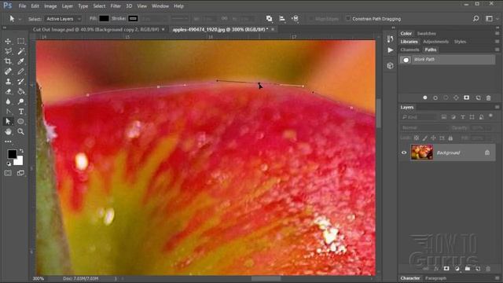Select the Lasso tool

(8, 51)
